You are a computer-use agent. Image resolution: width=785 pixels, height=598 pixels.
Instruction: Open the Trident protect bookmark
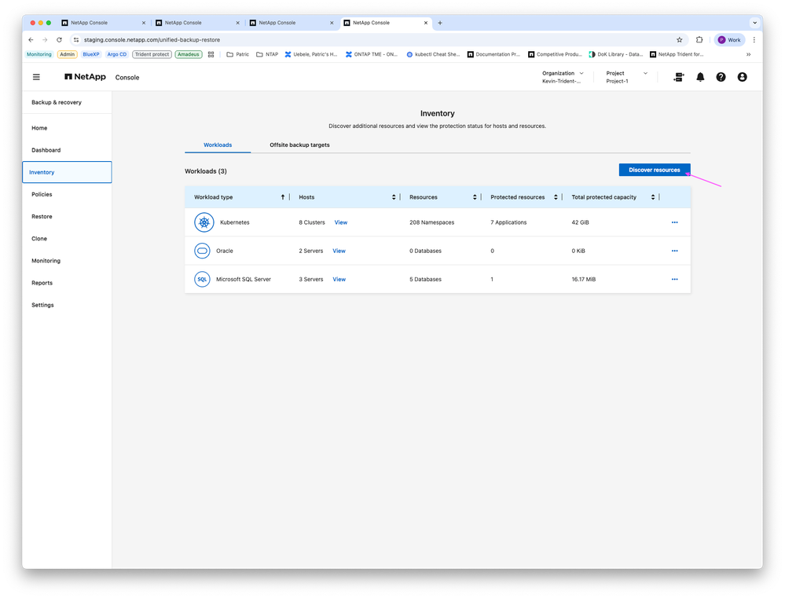152,54
